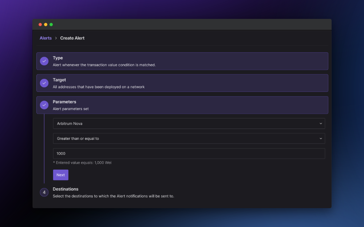This screenshot has height=227, width=364.
Task: Click the green zoom traffic light
Action: click(x=51, y=24)
